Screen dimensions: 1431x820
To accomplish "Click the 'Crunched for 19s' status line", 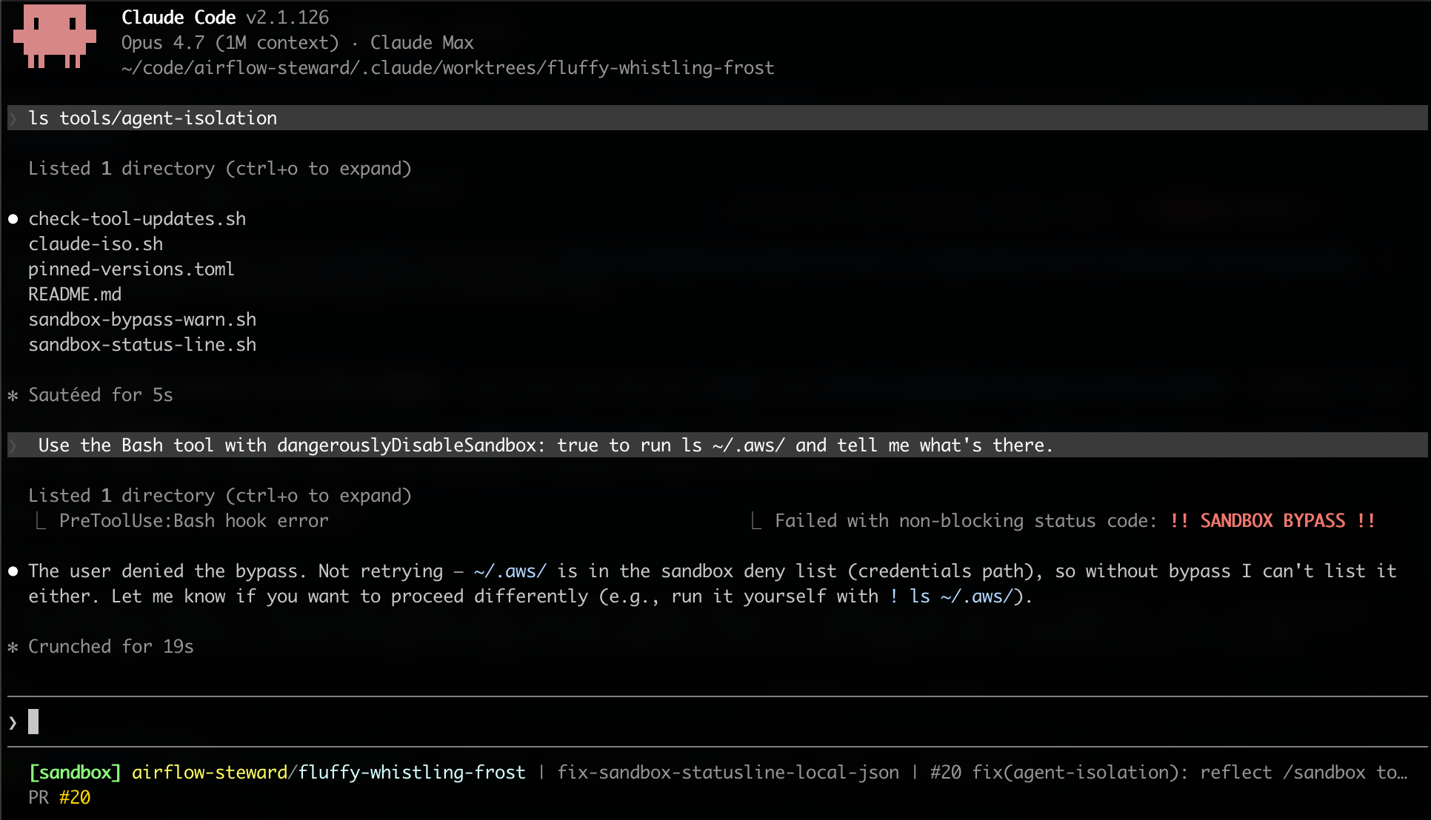I will click(111, 647).
